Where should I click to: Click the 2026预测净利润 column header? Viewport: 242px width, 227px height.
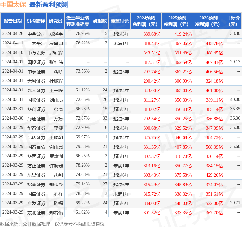(x=209, y=21)
